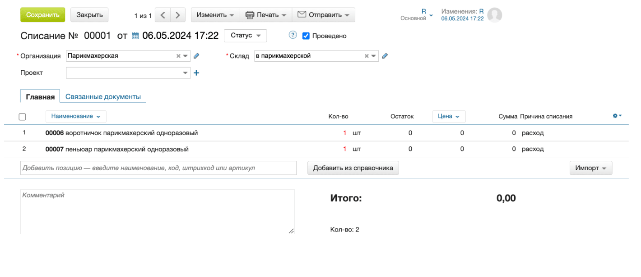Clear the Организация field via x icon
The height and width of the screenshot is (277, 641).
(x=178, y=55)
